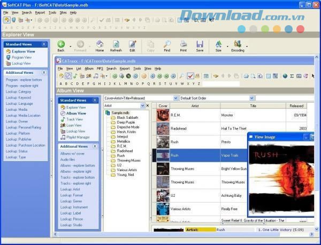Viewport: 321px width, 245px height.
Task: Collapse Additional Views panel in CATraxx sidebar
Action: 95,146
